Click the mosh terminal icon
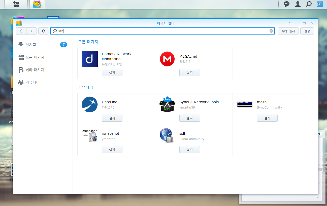This screenshot has width=327, height=206. pyautogui.click(x=245, y=104)
